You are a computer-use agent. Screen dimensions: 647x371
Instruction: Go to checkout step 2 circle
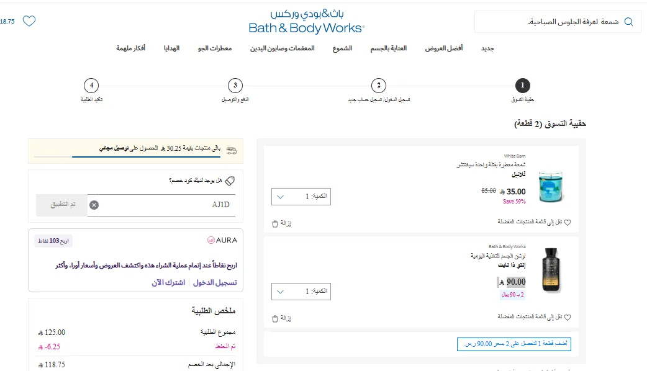click(x=379, y=86)
